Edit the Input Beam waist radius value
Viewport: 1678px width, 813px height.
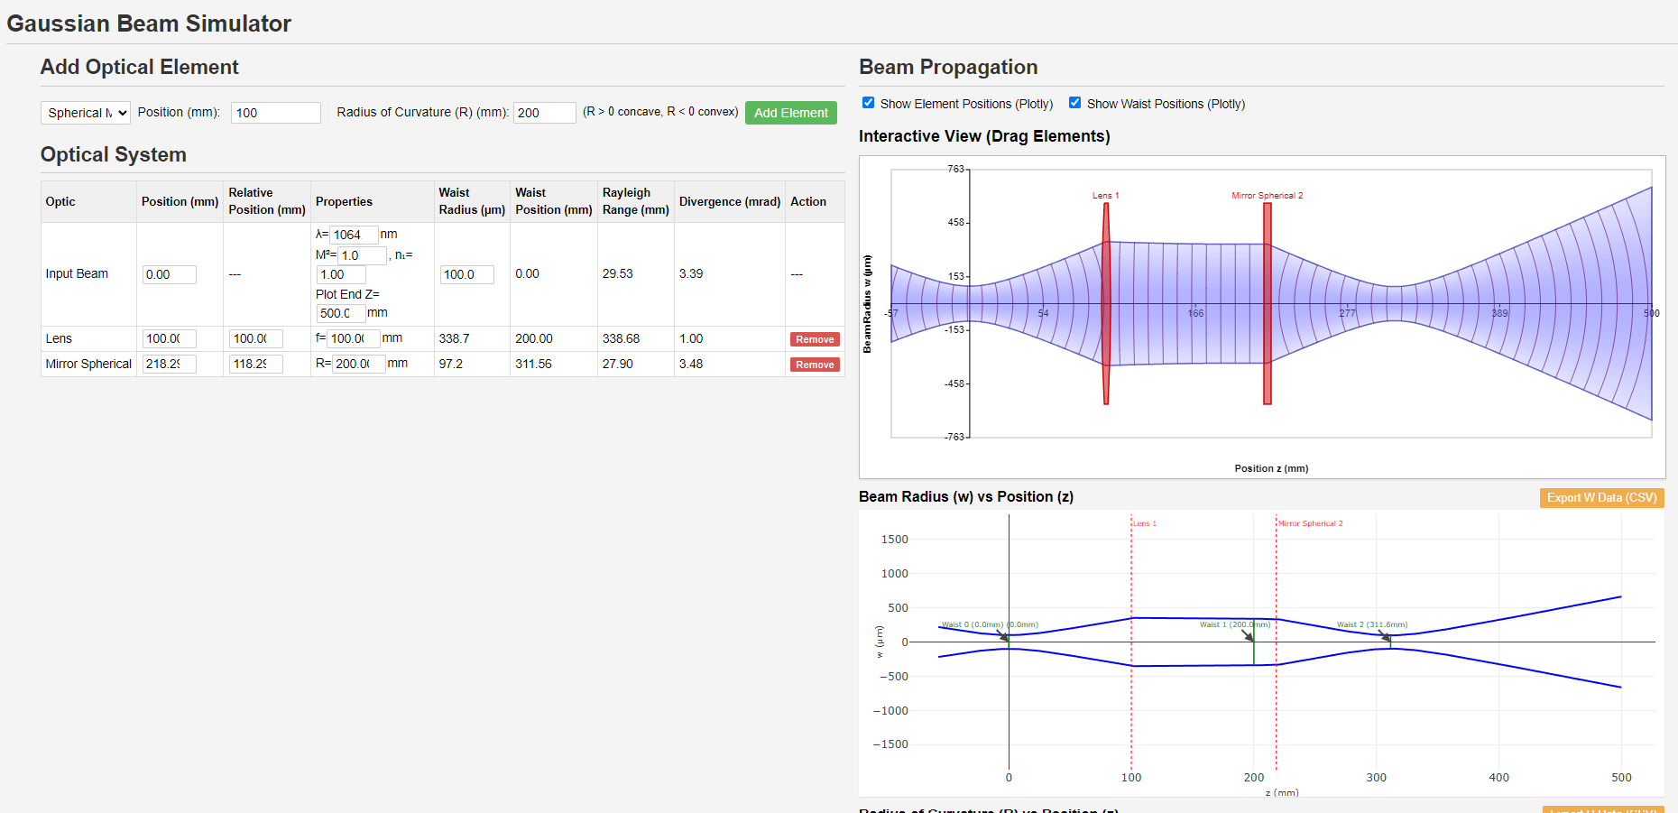[466, 274]
